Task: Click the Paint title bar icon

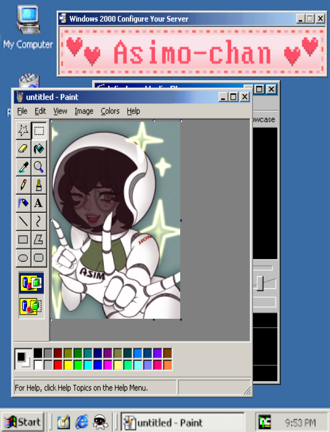Action: pyautogui.click(x=19, y=97)
